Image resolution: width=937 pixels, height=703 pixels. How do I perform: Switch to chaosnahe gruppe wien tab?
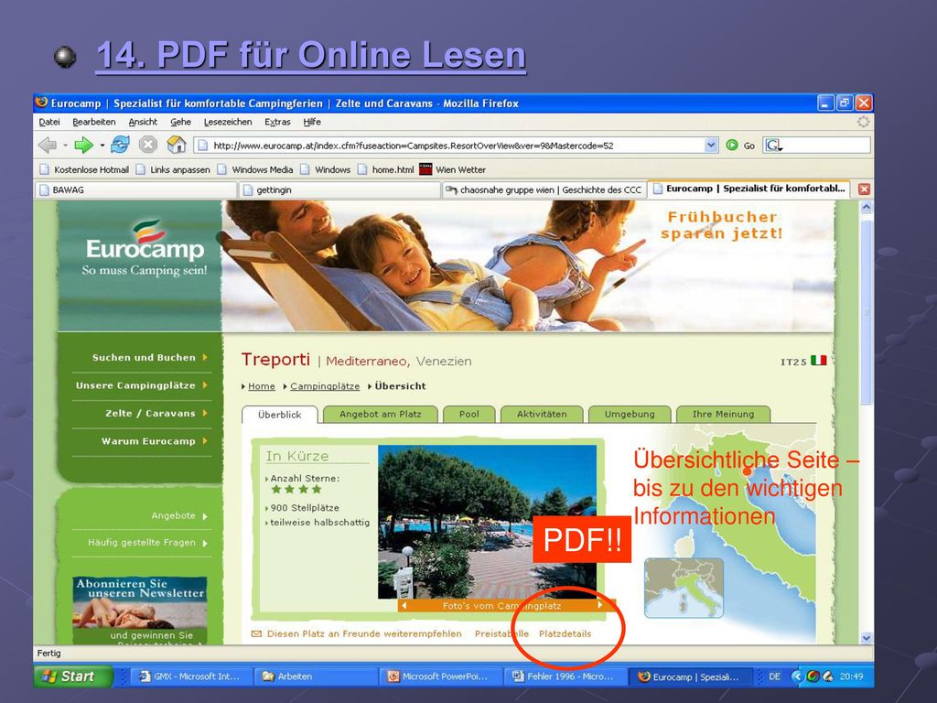click(x=544, y=190)
